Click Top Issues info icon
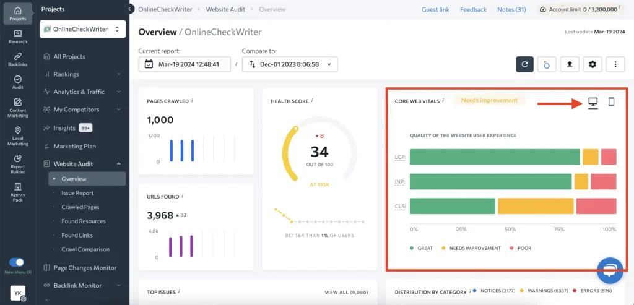 179,291
